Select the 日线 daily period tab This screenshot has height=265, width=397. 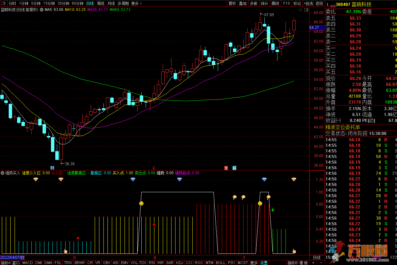point(90,3)
